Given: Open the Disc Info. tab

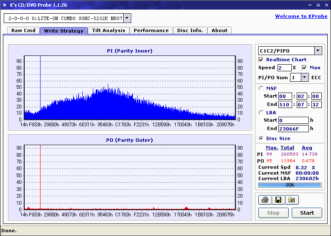Looking at the screenshot, I should coord(190,30).
